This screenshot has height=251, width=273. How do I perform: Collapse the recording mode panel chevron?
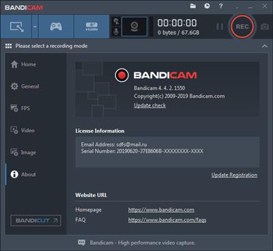point(265,47)
